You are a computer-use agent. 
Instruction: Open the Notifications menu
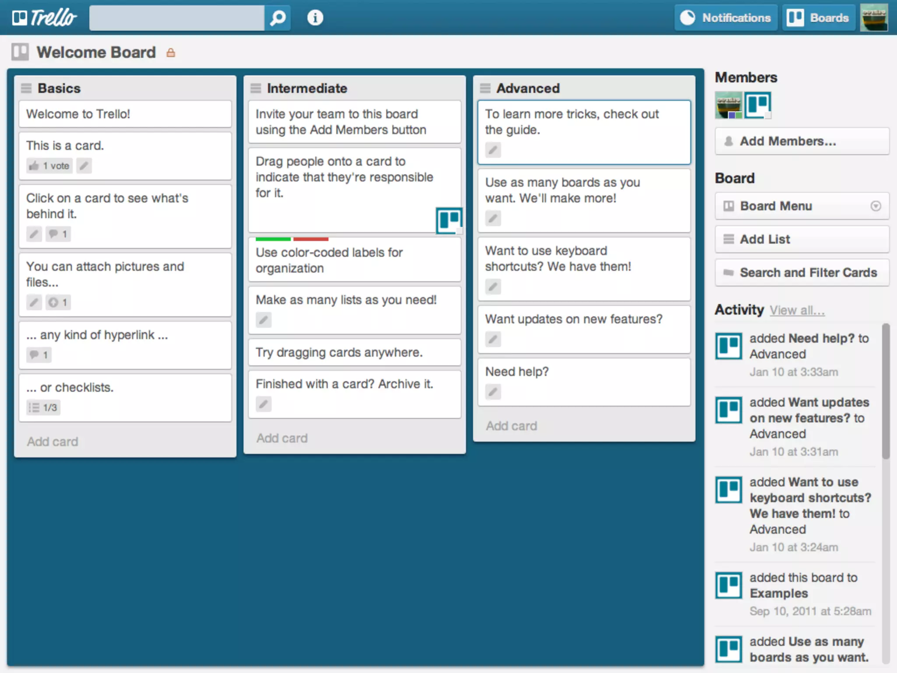[x=725, y=18]
